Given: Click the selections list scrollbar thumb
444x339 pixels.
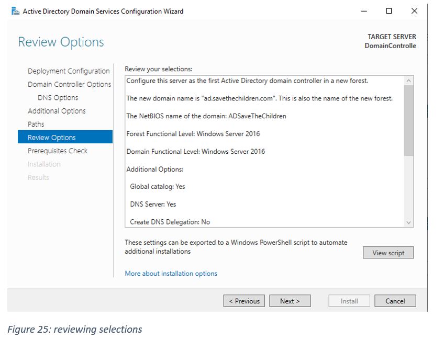Looking at the screenshot, I should 409,120.
